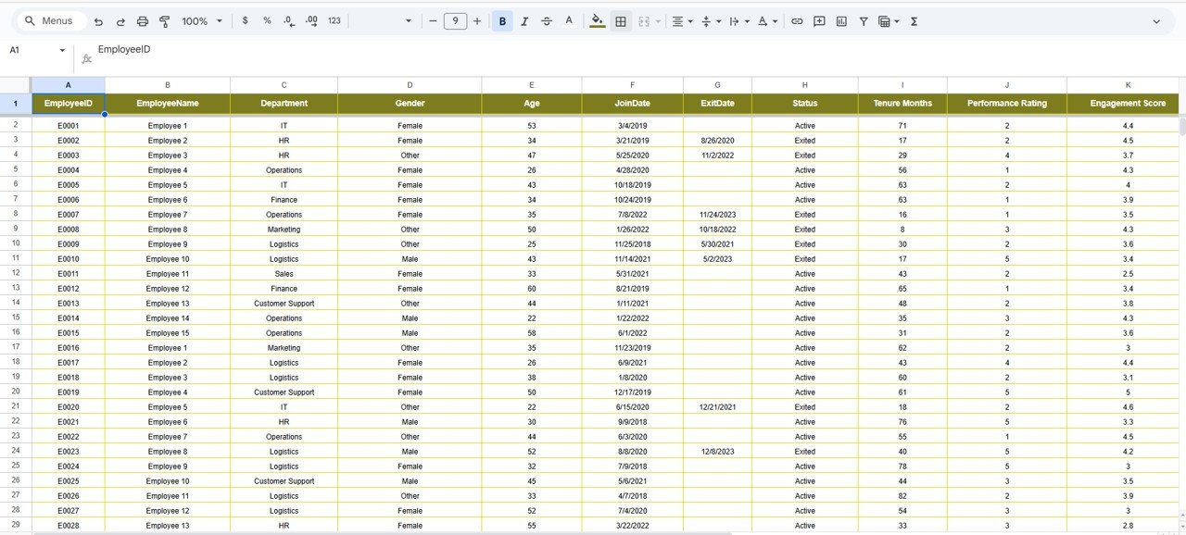Viewport: 1186px width, 535px height.
Task: Toggle bold formatting off
Action: coord(501,20)
